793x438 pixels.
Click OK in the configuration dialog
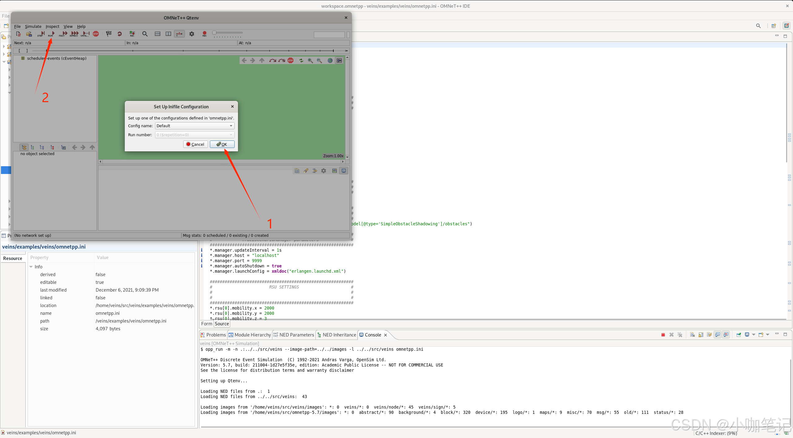[222, 144]
